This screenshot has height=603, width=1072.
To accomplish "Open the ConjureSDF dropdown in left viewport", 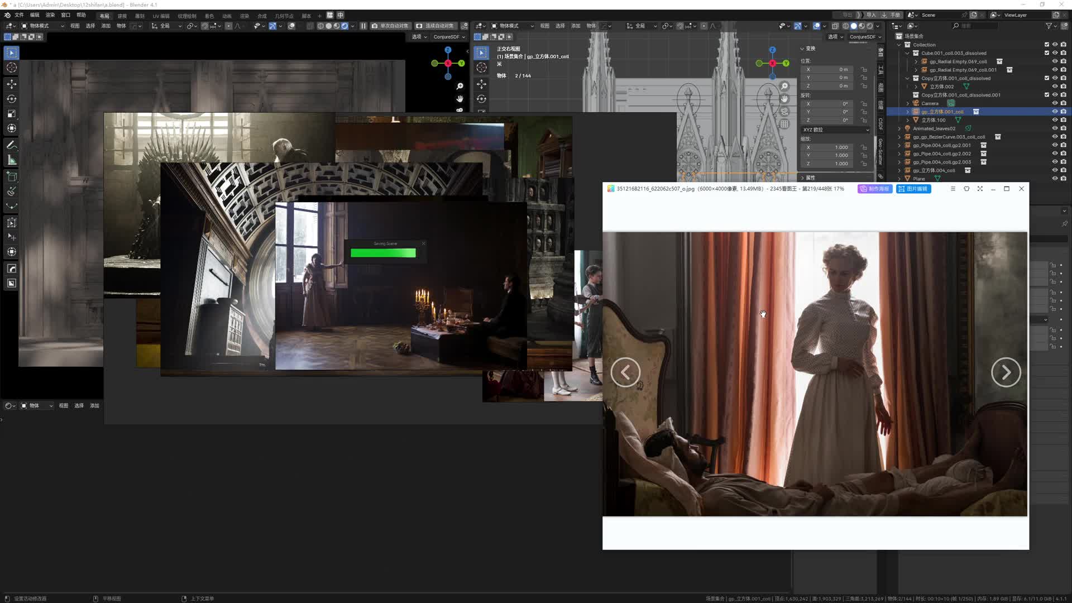I will tap(449, 37).
